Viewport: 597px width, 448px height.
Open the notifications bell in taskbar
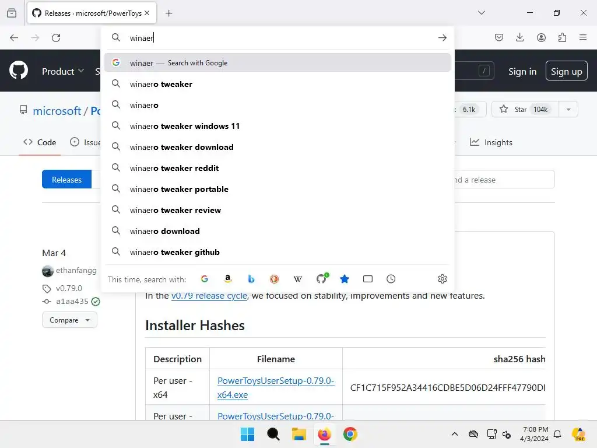coord(557,434)
